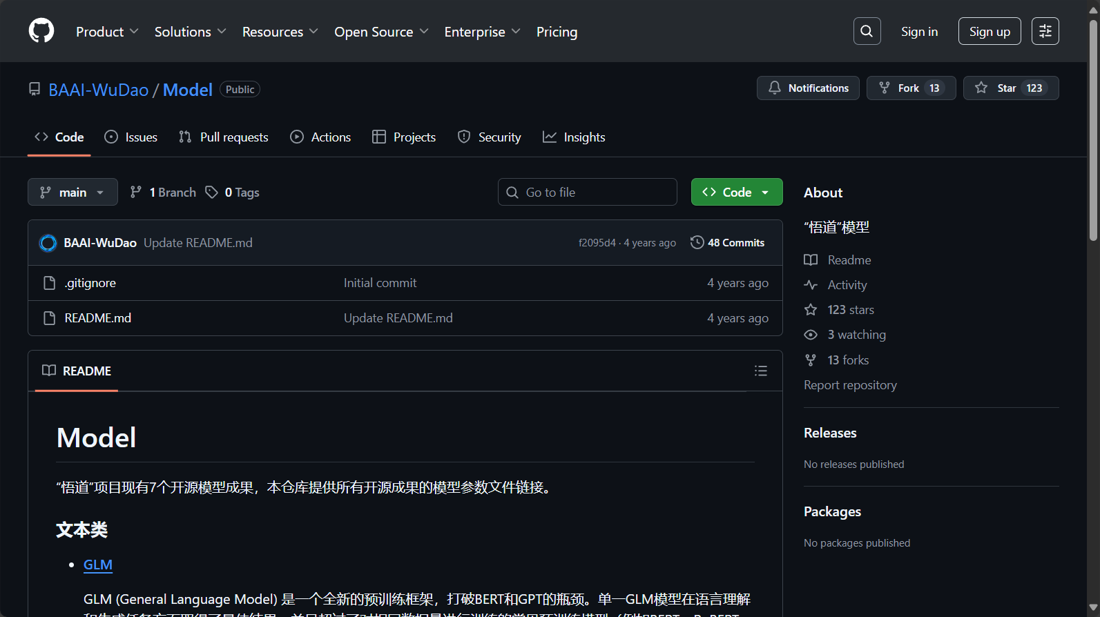Image resolution: width=1100 pixels, height=617 pixels.
Task: Expand the Resources menu
Action: [280, 32]
